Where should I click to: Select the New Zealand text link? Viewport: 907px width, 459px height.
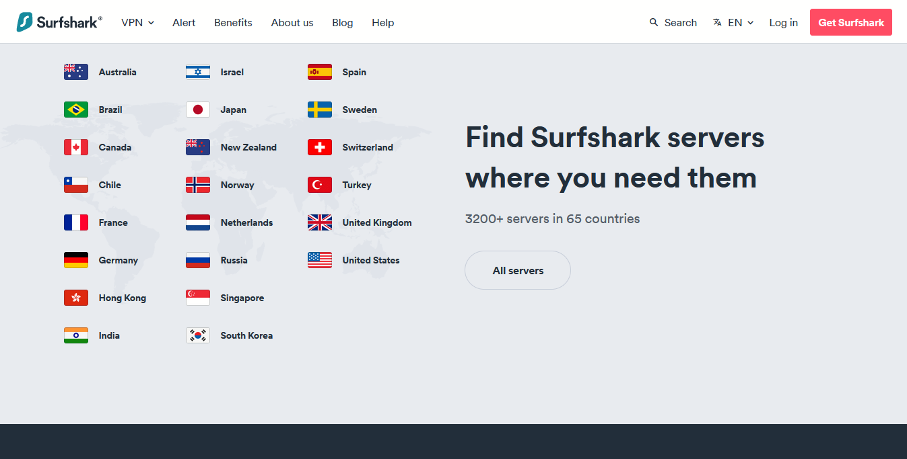(x=248, y=147)
